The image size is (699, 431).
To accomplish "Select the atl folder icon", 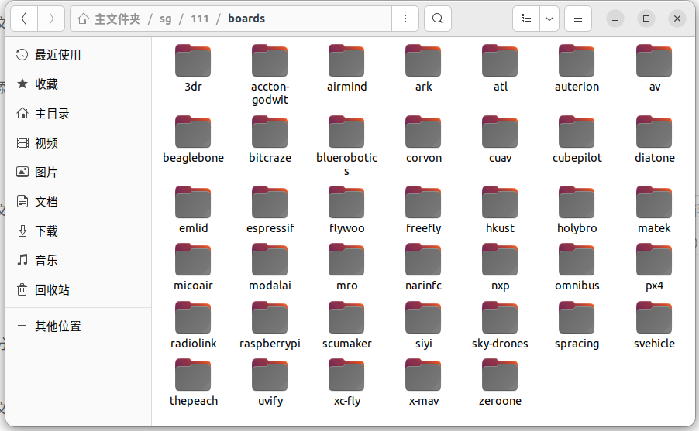I will pos(500,60).
